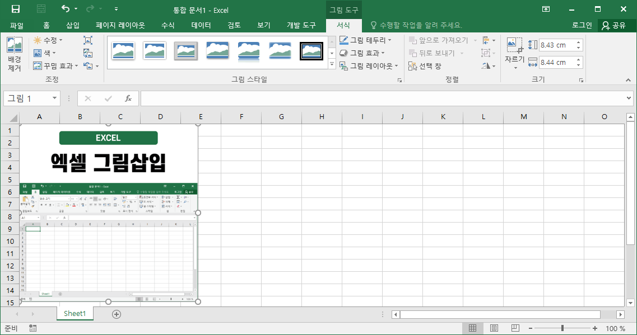The height and width of the screenshot is (335, 637).
Task: Open the Color (색) dropdown
Action: click(44, 53)
